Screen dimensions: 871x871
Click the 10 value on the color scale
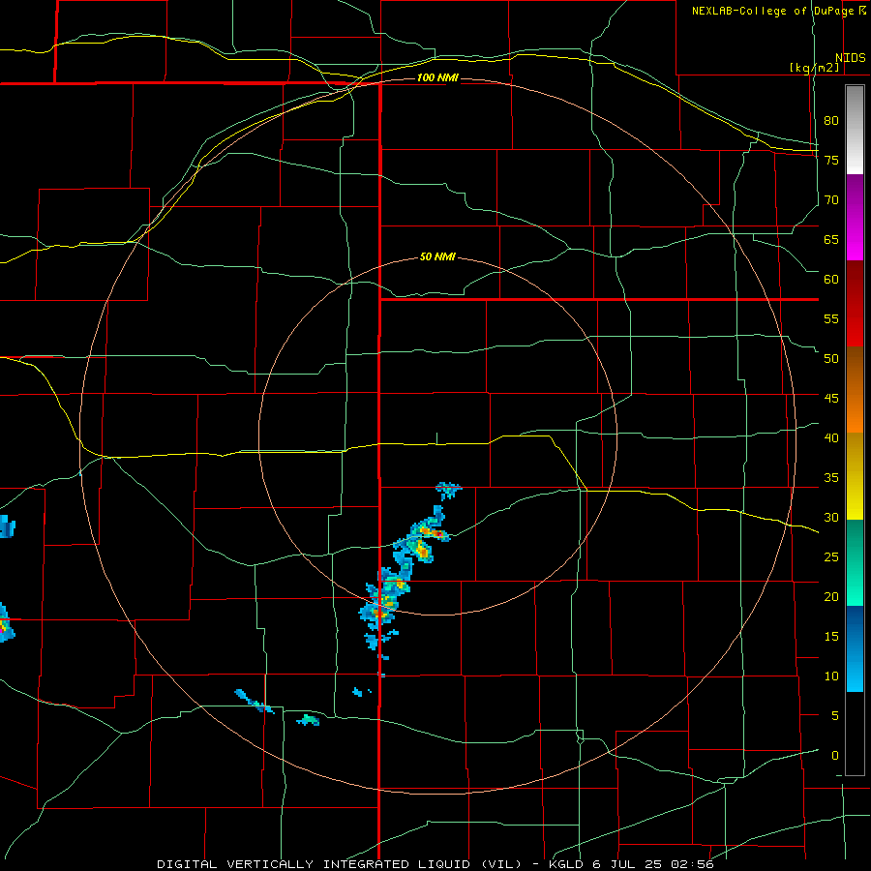(831, 676)
